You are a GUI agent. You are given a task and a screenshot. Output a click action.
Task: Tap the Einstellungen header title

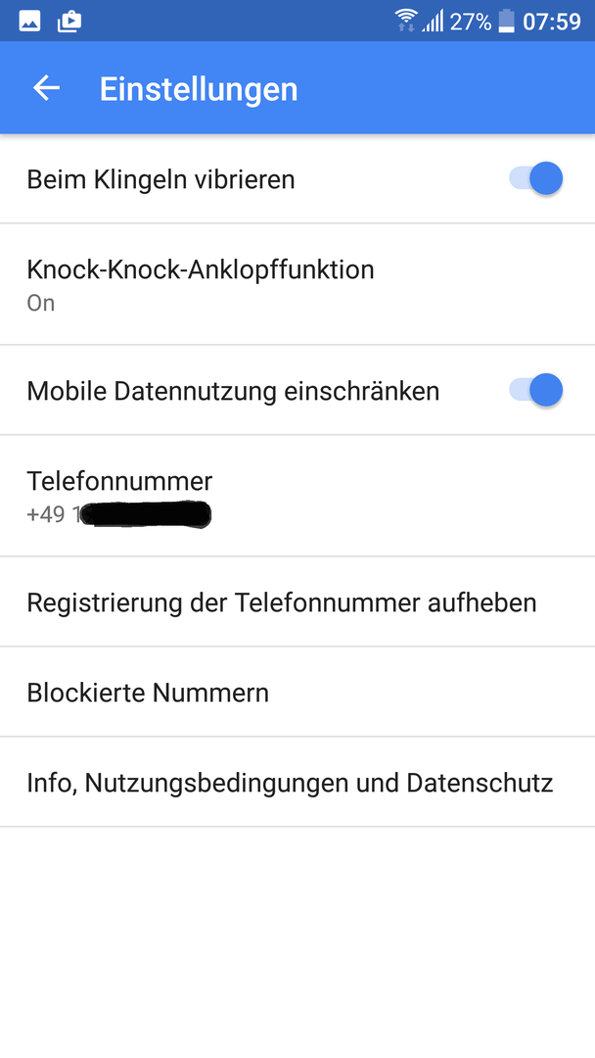click(x=199, y=89)
